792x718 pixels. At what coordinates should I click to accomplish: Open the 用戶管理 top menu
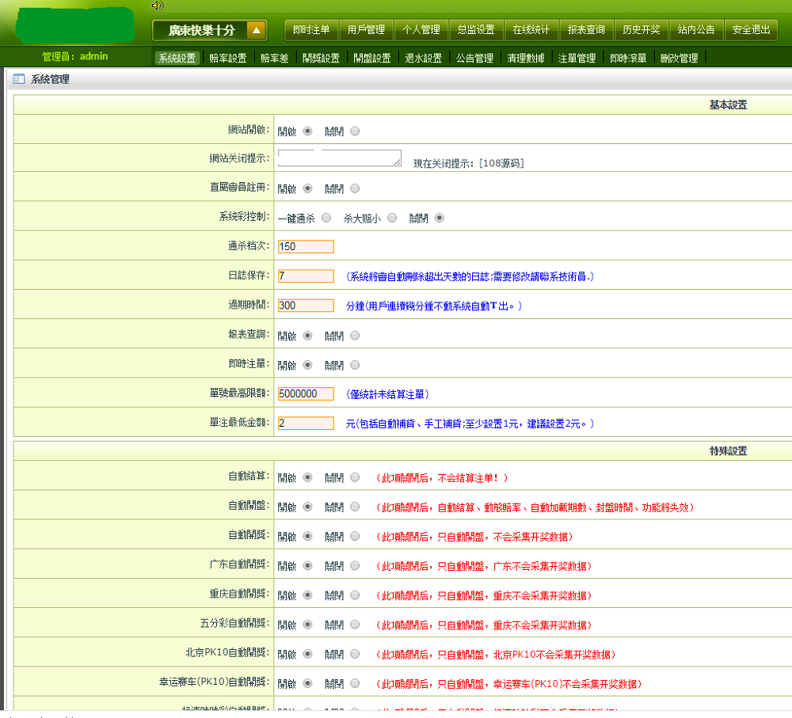366,30
